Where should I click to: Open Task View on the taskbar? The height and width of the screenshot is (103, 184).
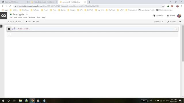[14, 100]
